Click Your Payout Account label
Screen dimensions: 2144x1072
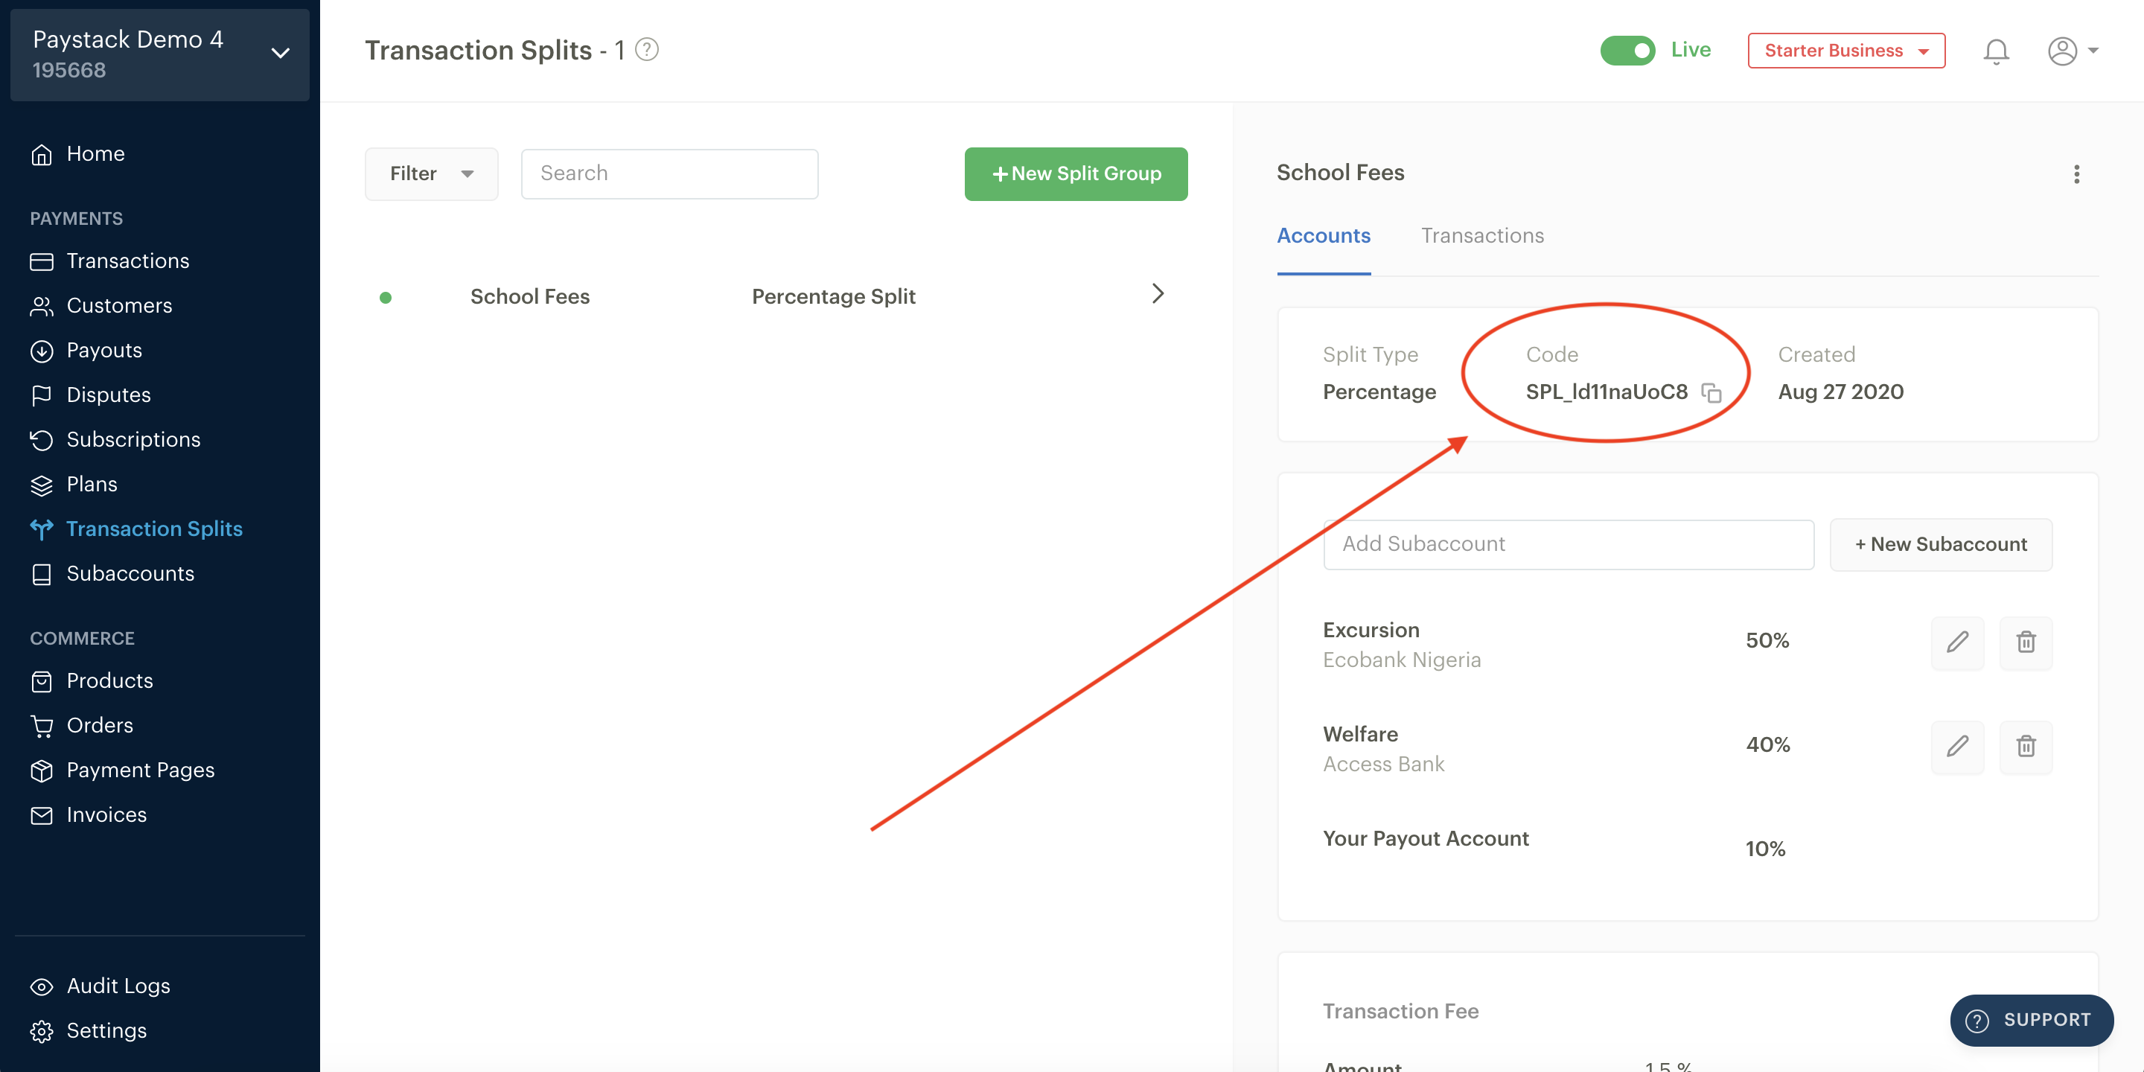pyautogui.click(x=1426, y=839)
